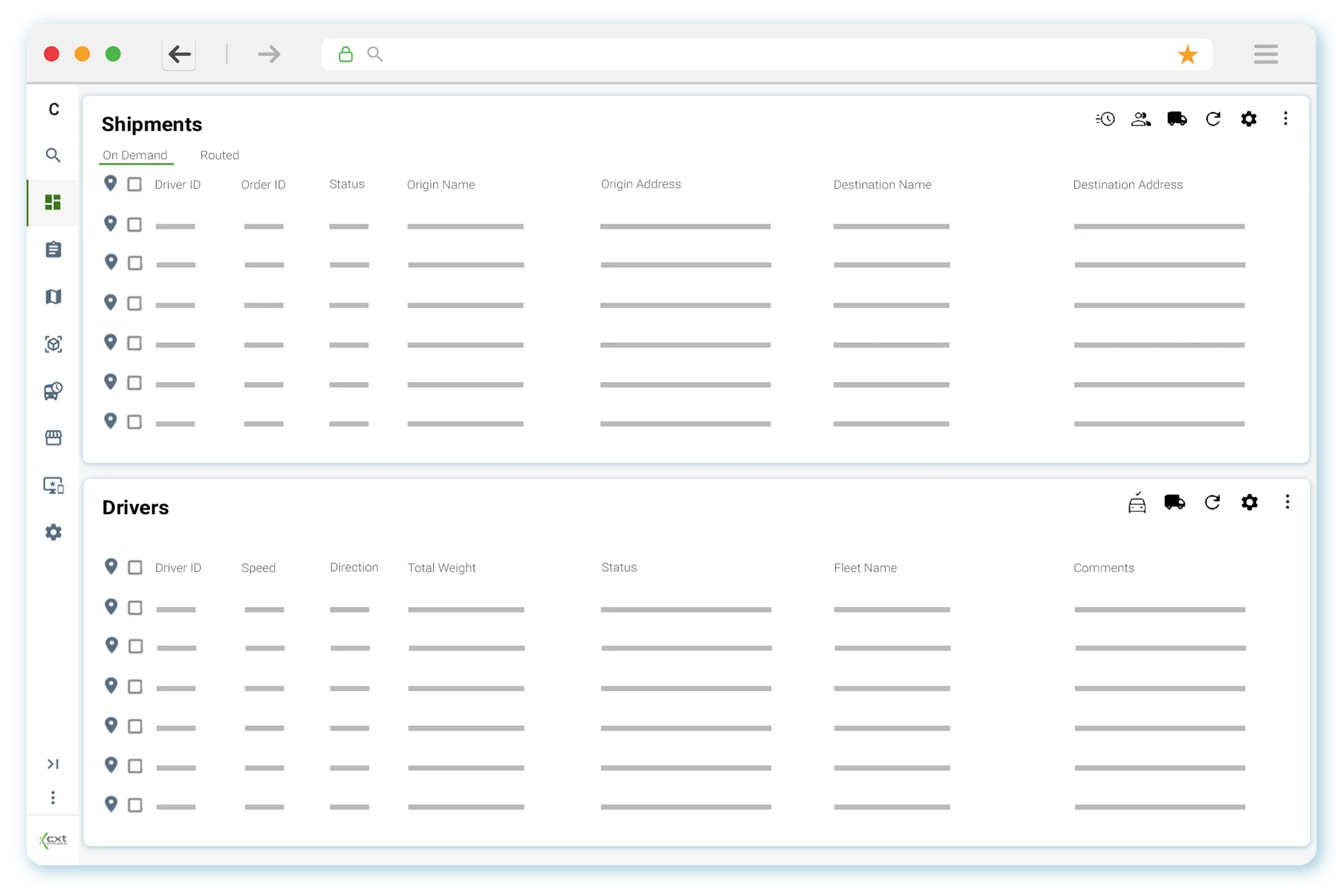
Task: Click assign driver icon in Shipments header
Action: [x=1141, y=119]
